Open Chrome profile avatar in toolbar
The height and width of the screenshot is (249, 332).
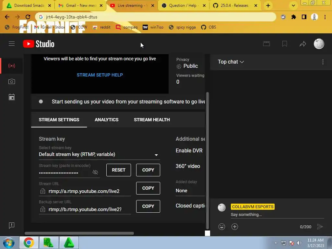point(314,17)
